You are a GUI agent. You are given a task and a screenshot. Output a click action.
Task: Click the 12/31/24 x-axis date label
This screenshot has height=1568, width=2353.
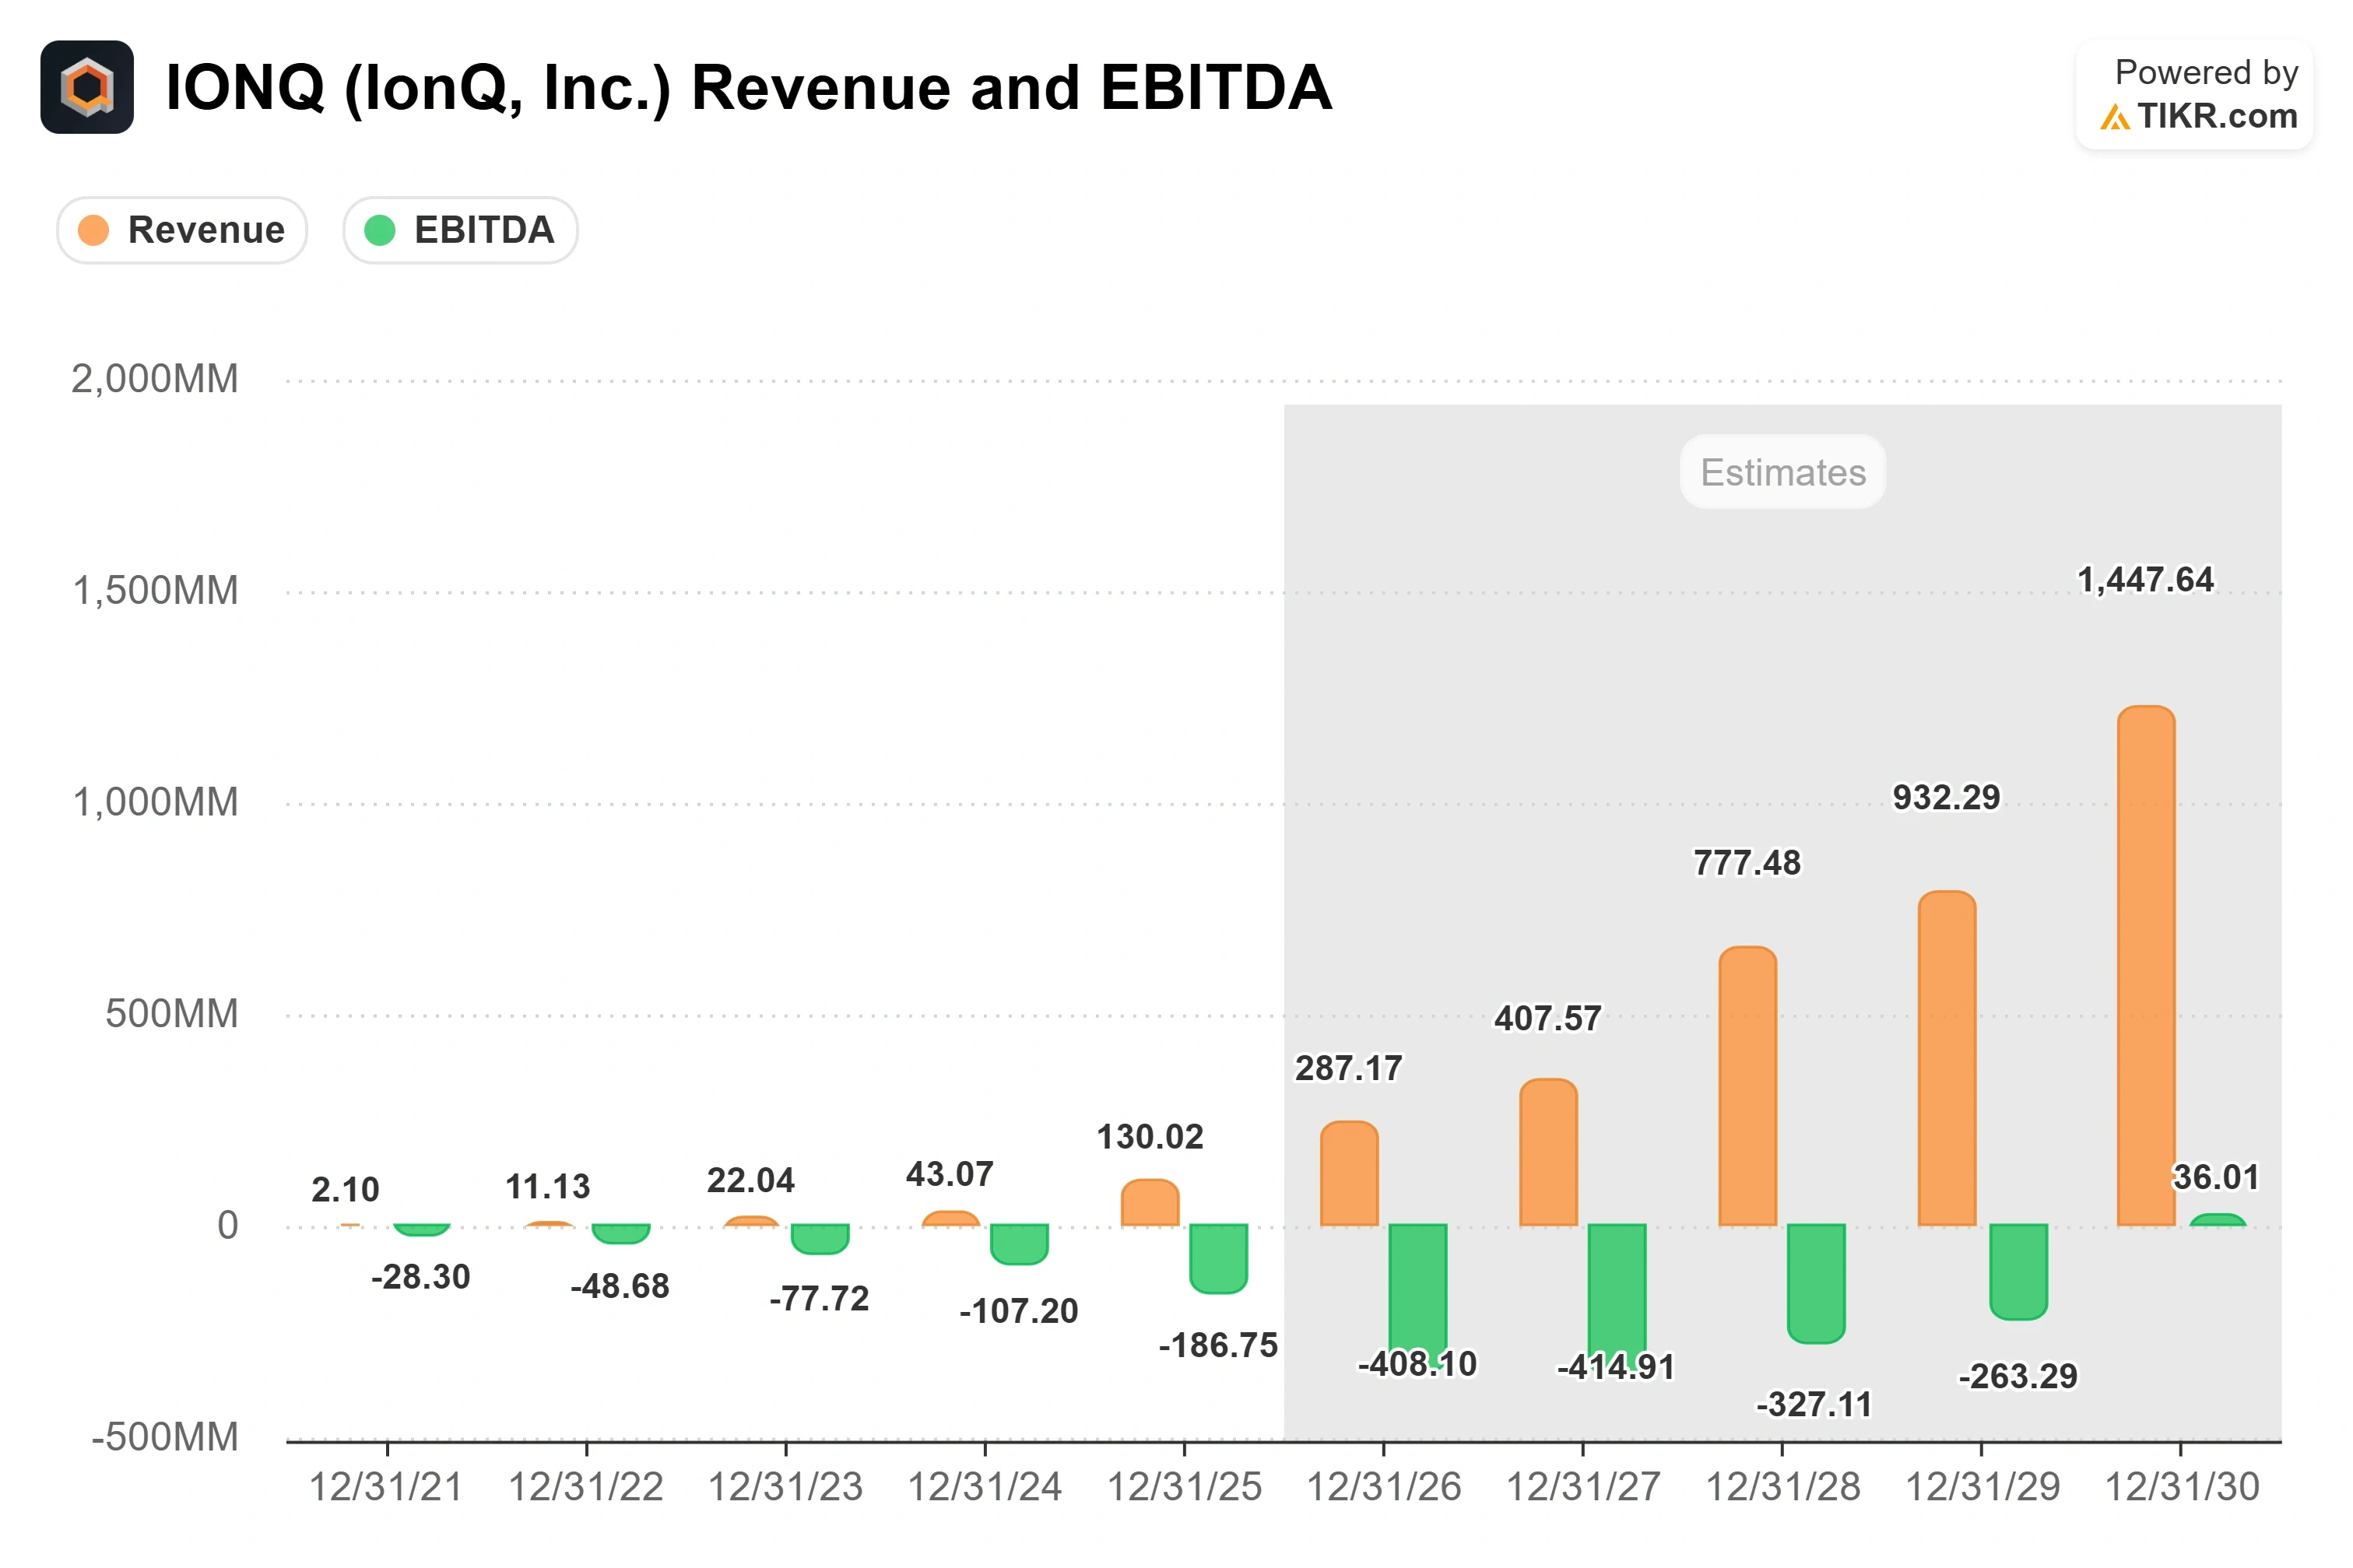(984, 1488)
